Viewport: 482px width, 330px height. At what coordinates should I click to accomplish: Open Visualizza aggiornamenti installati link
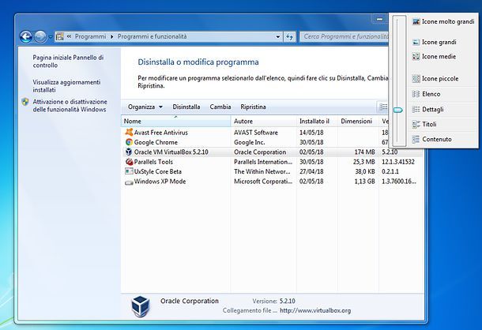(66, 86)
